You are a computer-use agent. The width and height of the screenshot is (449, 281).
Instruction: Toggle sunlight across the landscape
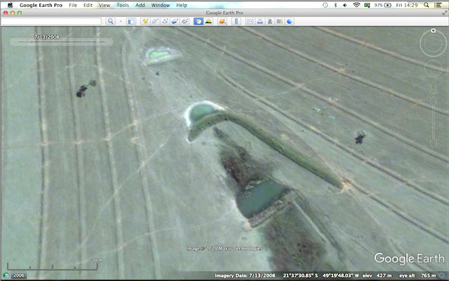(x=208, y=22)
